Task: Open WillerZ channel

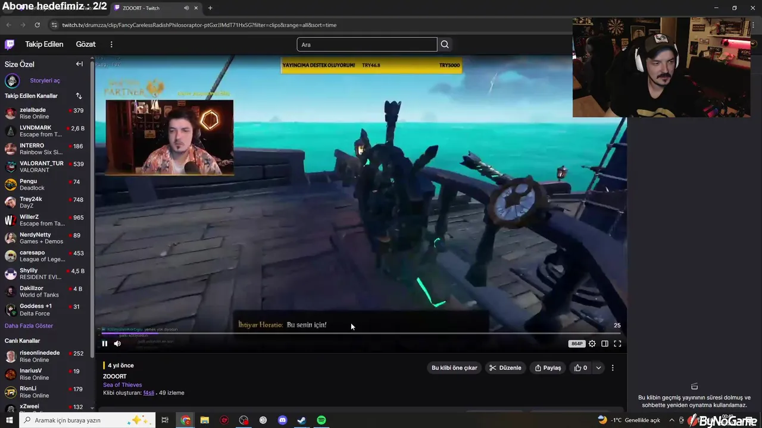Action: pos(45,220)
